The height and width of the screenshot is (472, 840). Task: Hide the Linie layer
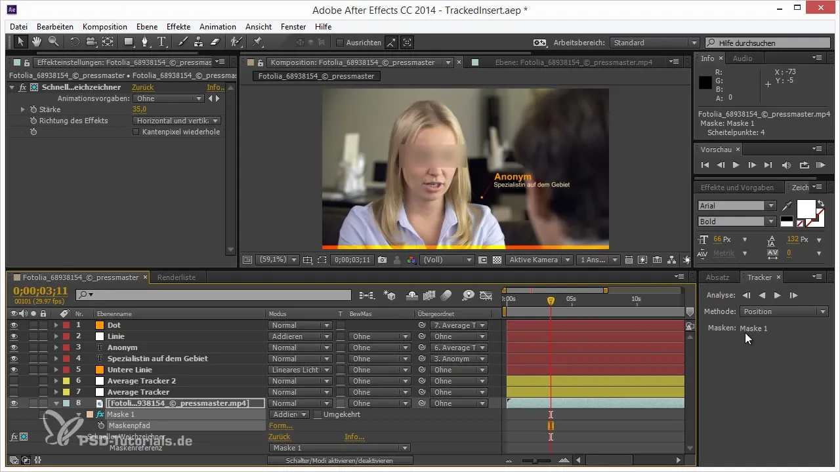click(14, 336)
